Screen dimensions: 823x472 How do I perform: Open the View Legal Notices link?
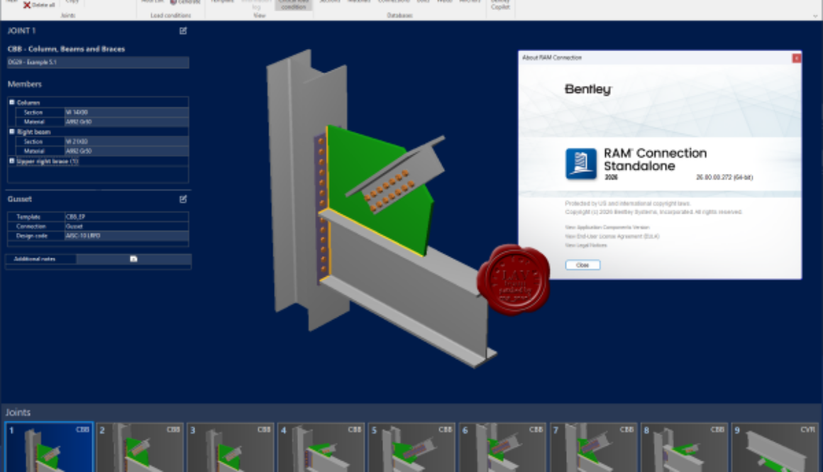tap(586, 245)
